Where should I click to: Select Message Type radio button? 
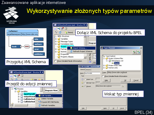click(85, 83)
